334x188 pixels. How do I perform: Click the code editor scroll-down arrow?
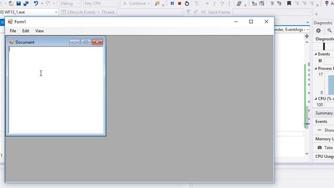tap(307, 154)
